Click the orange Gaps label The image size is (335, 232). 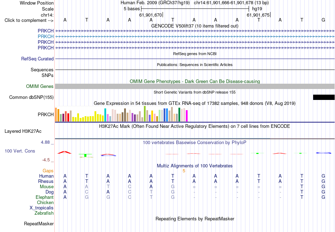coord(48,171)
